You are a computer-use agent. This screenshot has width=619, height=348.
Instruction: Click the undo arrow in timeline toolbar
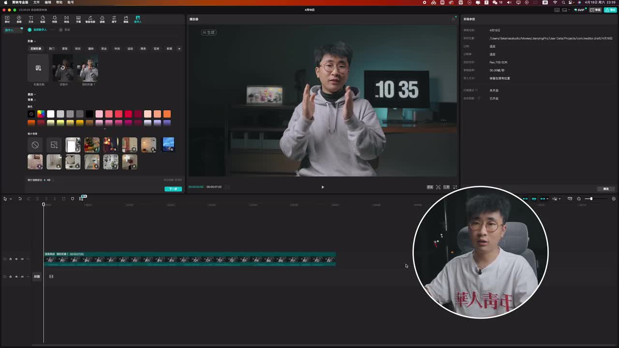click(20, 199)
